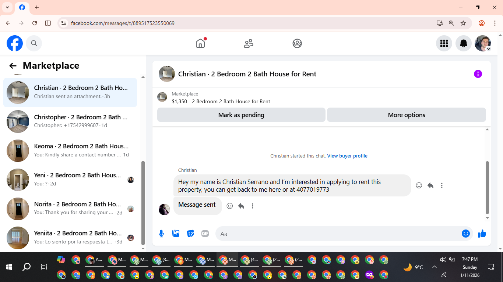The image size is (503, 282).
Task: Open Task View on the taskbar
Action: [x=44, y=267]
